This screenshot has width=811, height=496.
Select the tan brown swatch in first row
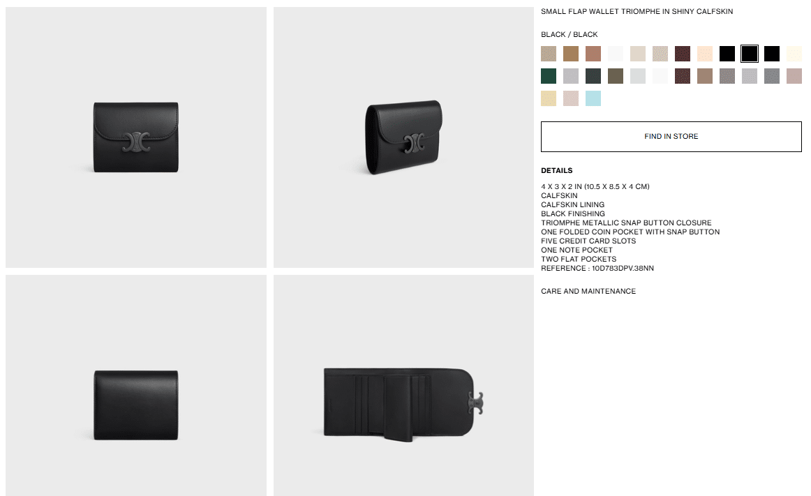[570, 54]
